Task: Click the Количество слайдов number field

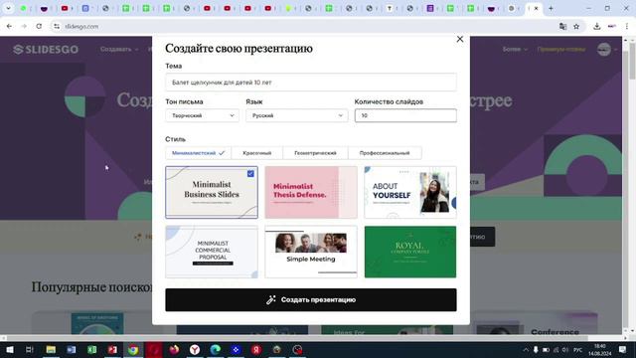Action: [x=405, y=115]
